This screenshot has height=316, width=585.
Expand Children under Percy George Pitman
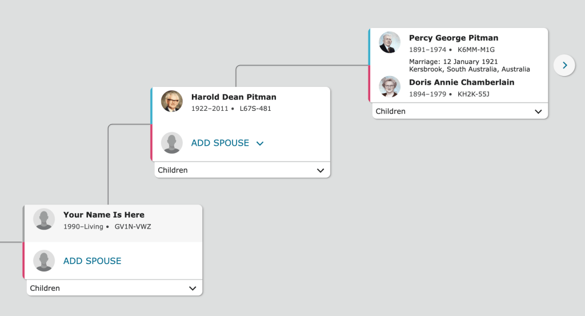[x=538, y=111]
